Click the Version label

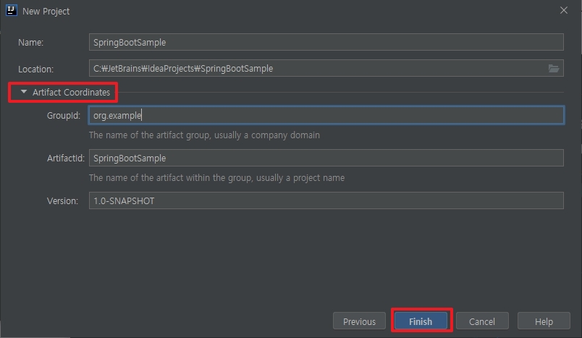pyautogui.click(x=62, y=201)
